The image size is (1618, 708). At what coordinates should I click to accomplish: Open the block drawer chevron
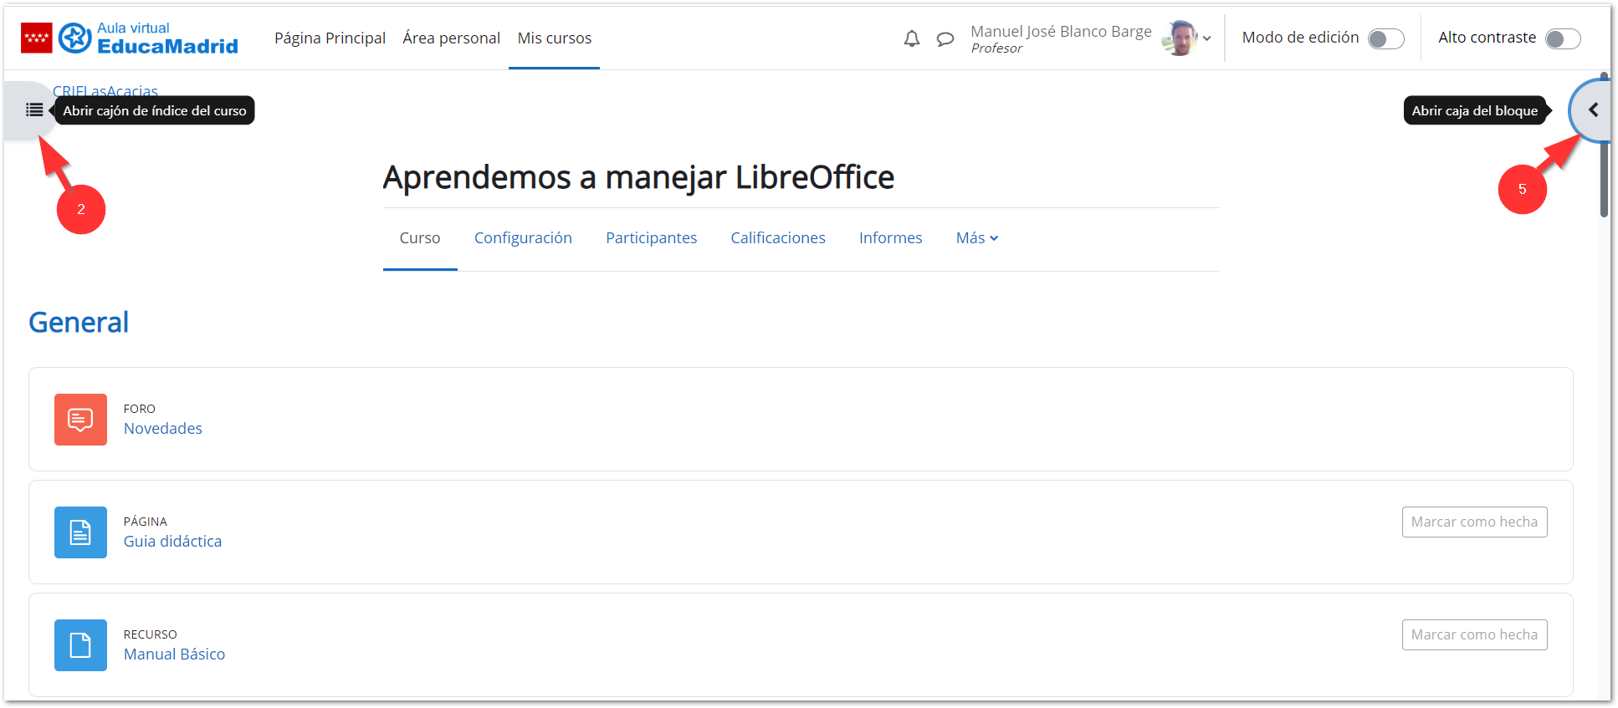[1593, 110]
